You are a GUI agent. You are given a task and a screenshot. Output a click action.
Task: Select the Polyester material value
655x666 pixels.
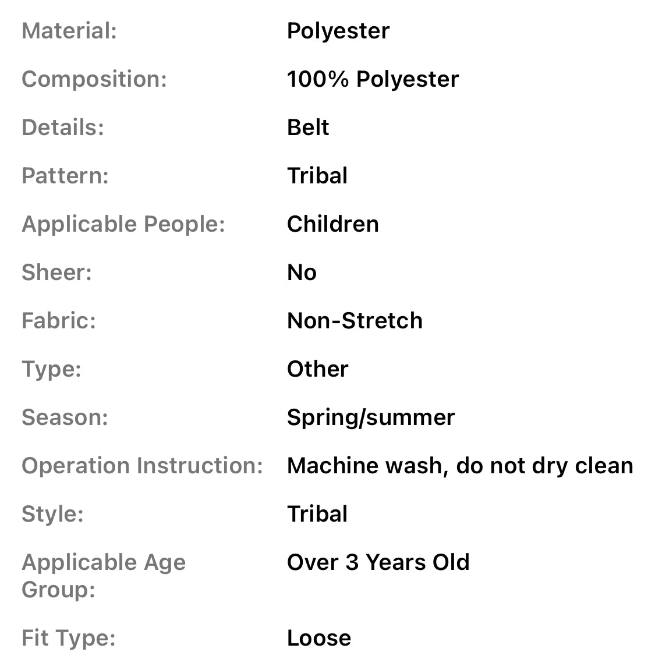[x=338, y=31]
